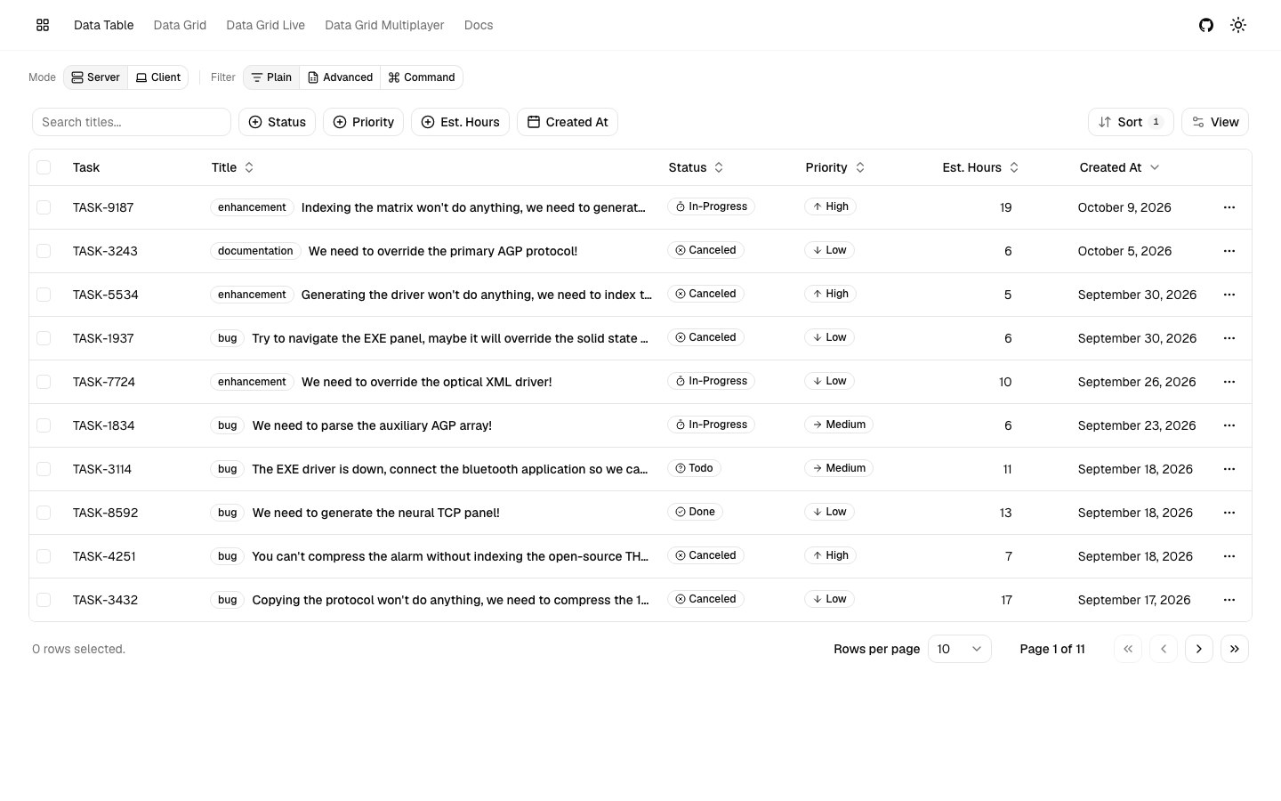Open row actions menu for TASK-8592
The image size is (1281, 801).
click(x=1229, y=513)
